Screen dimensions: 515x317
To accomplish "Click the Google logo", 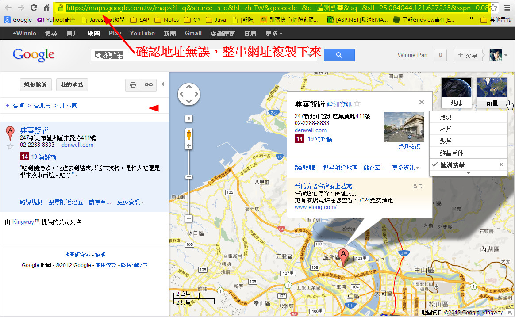I will [x=34, y=55].
